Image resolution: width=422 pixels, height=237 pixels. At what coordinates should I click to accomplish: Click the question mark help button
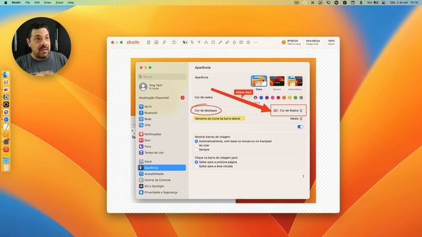tap(303, 176)
